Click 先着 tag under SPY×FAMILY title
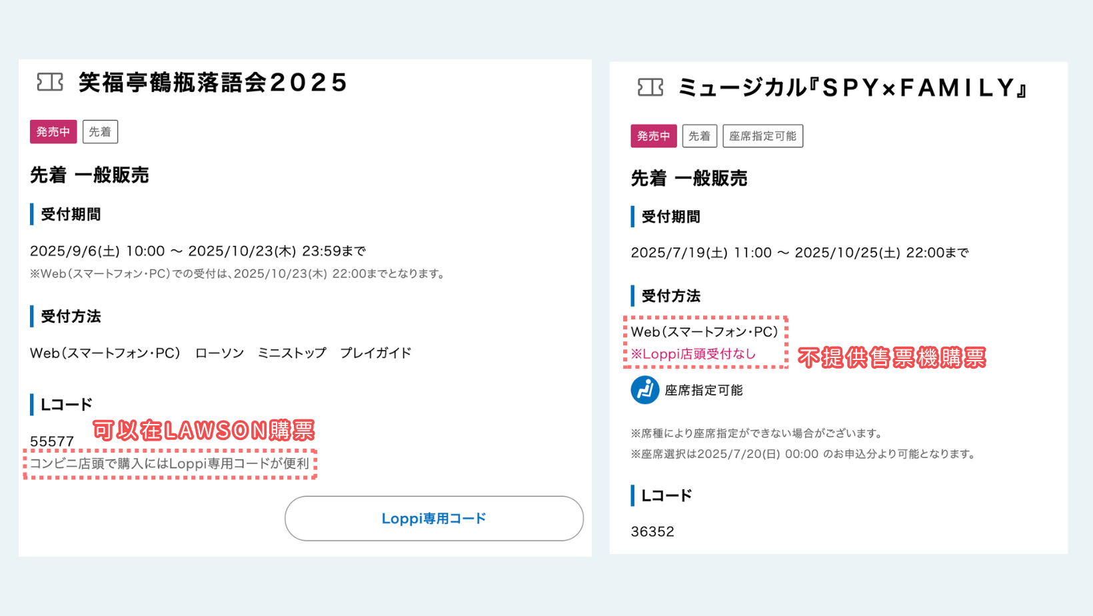The height and width of the screenshot is (616, 1093). click(699, 136)
